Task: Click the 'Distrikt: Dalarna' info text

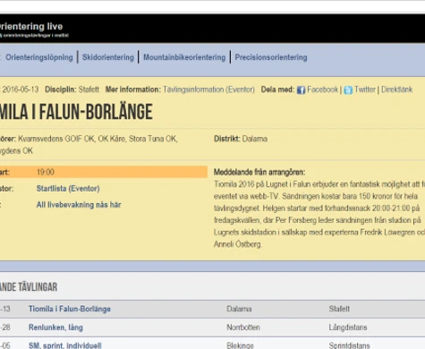Action: [241, 139]
